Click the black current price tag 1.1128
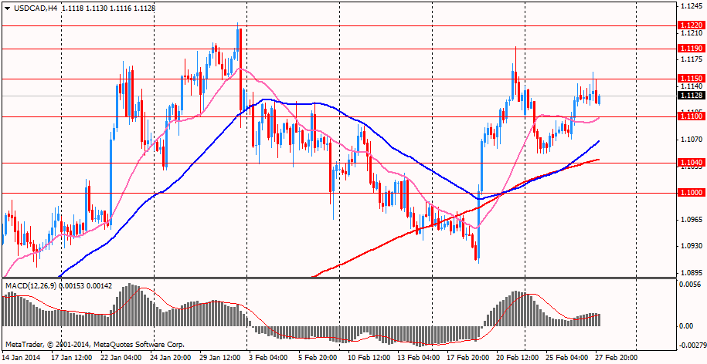707x364 pixels. [689, 96]
